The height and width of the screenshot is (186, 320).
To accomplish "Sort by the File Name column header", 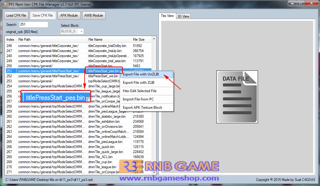I will coord(109,40).
